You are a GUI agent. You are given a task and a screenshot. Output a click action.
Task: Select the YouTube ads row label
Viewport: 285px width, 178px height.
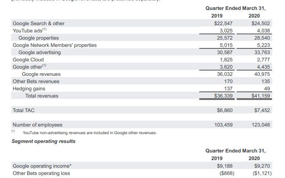click(x=30, y=31)
